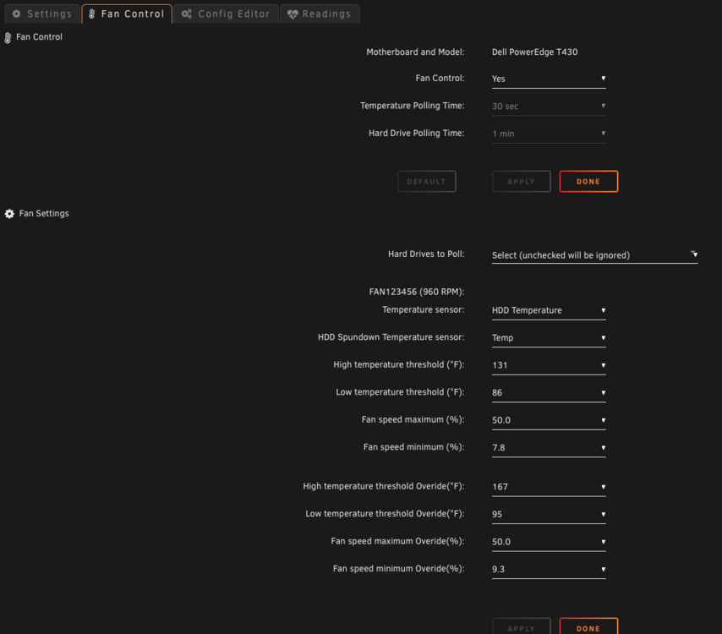
Task: Switch to the Readings tab
Action: tap(320, 14)
